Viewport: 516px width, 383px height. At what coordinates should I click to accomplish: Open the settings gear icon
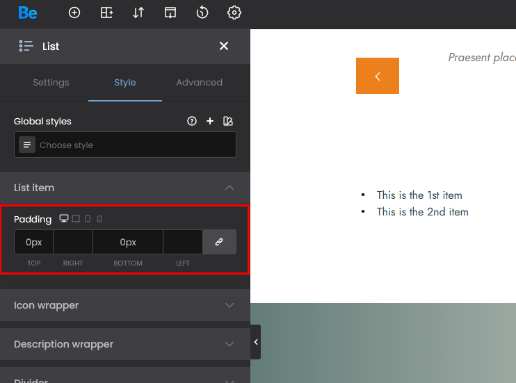tap(234, 13)
